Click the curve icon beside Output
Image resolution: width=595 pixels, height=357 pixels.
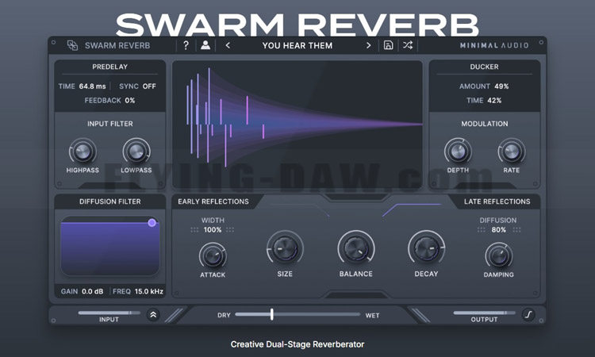(x=528, y=314)
